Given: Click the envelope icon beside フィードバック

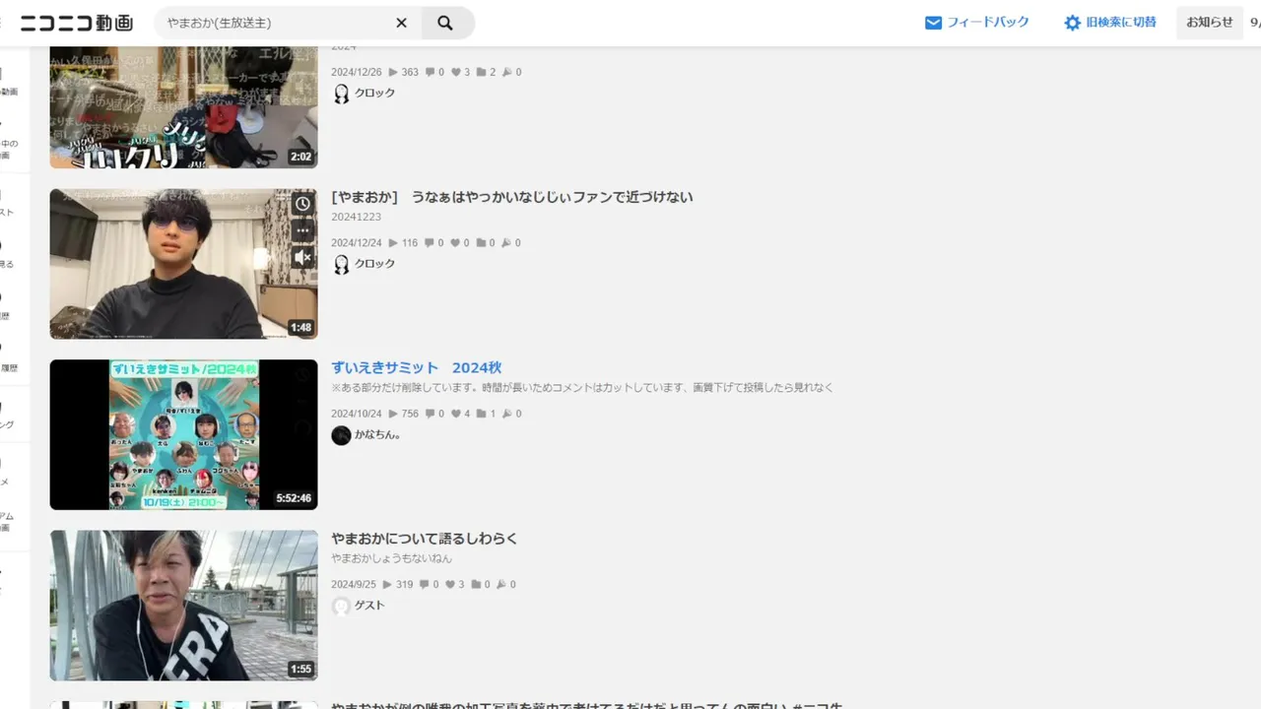Looking at the screenshot, I should (x=933, y=23).
